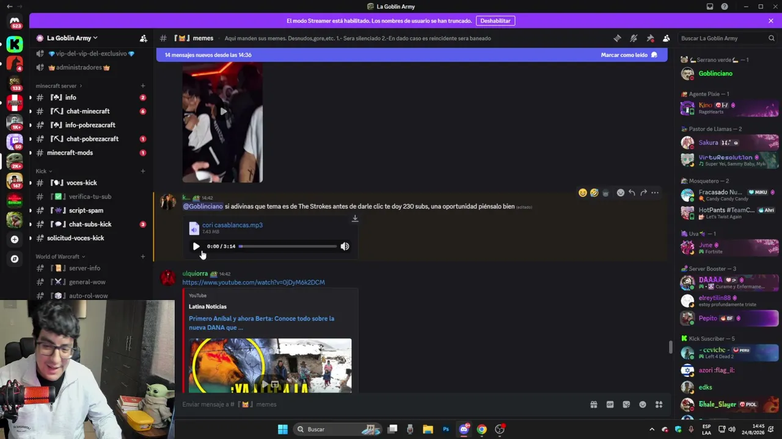Expand chat-subs-kick channel arrow
782x439 pixels.
pyautogui.click(x=30, y=224)
